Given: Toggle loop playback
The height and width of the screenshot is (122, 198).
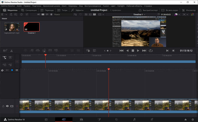Looking at the screenshot, I should pos(151,50).
